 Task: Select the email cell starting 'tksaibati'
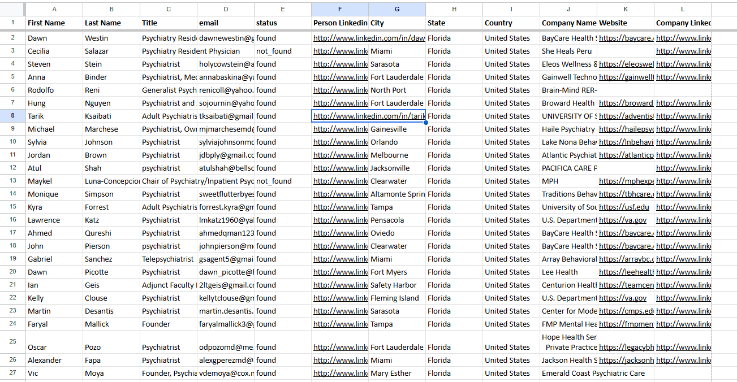point(226,116)
